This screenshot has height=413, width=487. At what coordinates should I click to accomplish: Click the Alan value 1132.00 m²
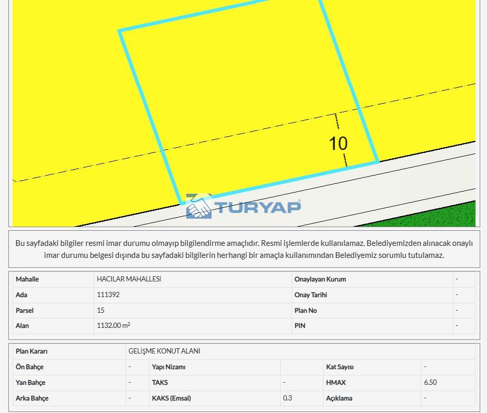[113, 326]
